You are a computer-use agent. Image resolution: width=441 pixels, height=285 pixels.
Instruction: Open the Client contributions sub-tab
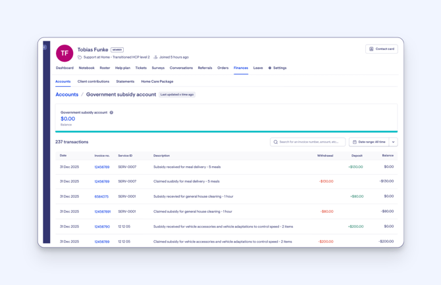[x=93, y=81]
